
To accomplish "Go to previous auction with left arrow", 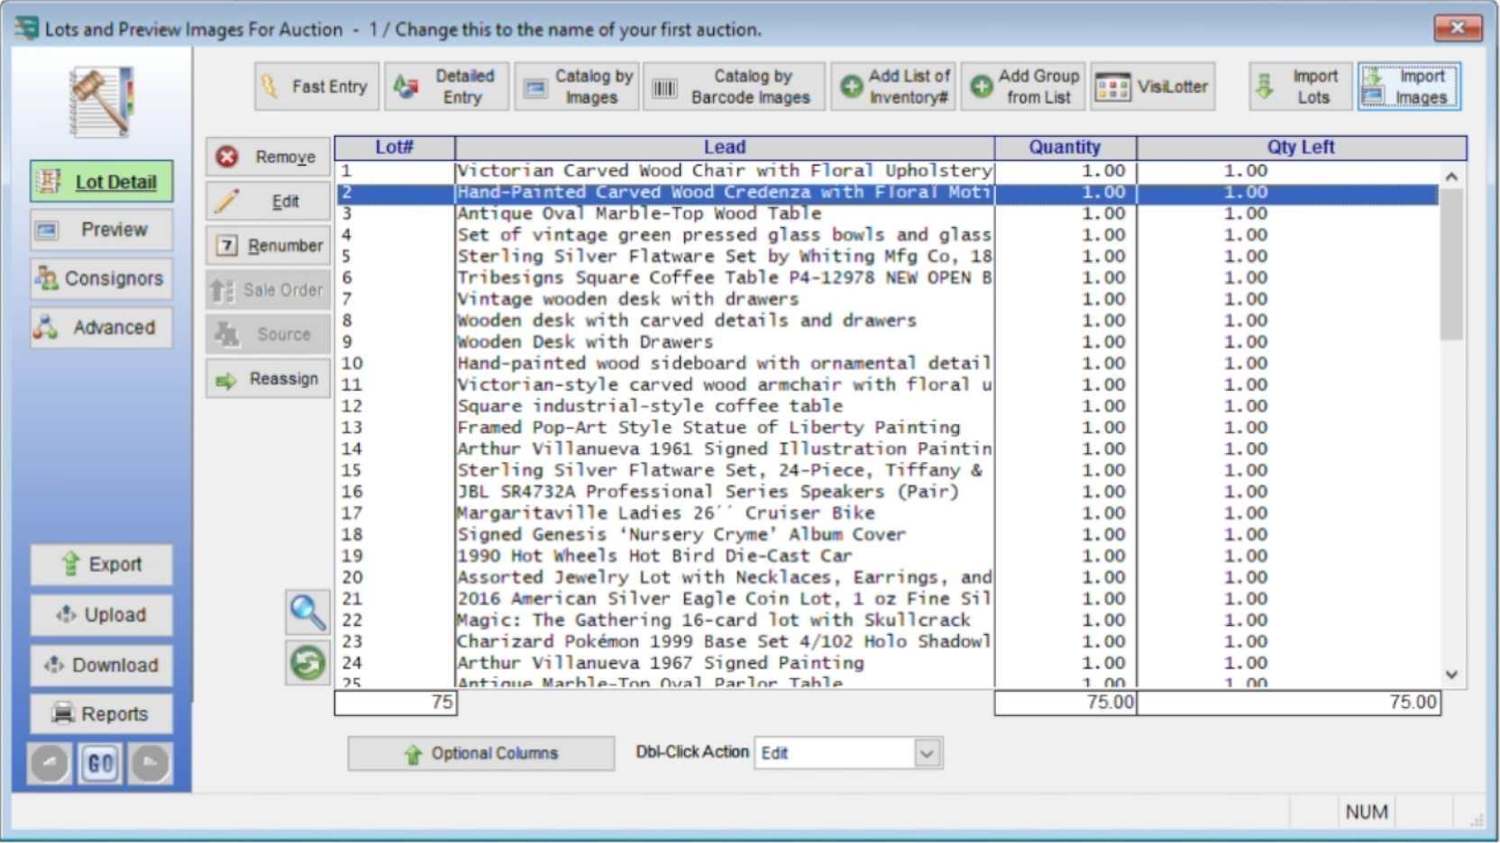I will (x=50, y=764).
